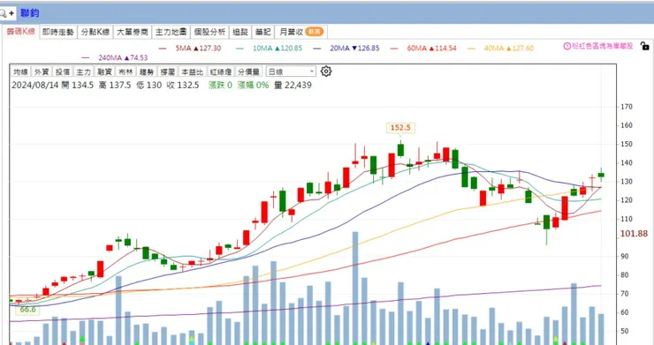
Task: Click the pink info circle icon
Action: click(x=567, y=46)
